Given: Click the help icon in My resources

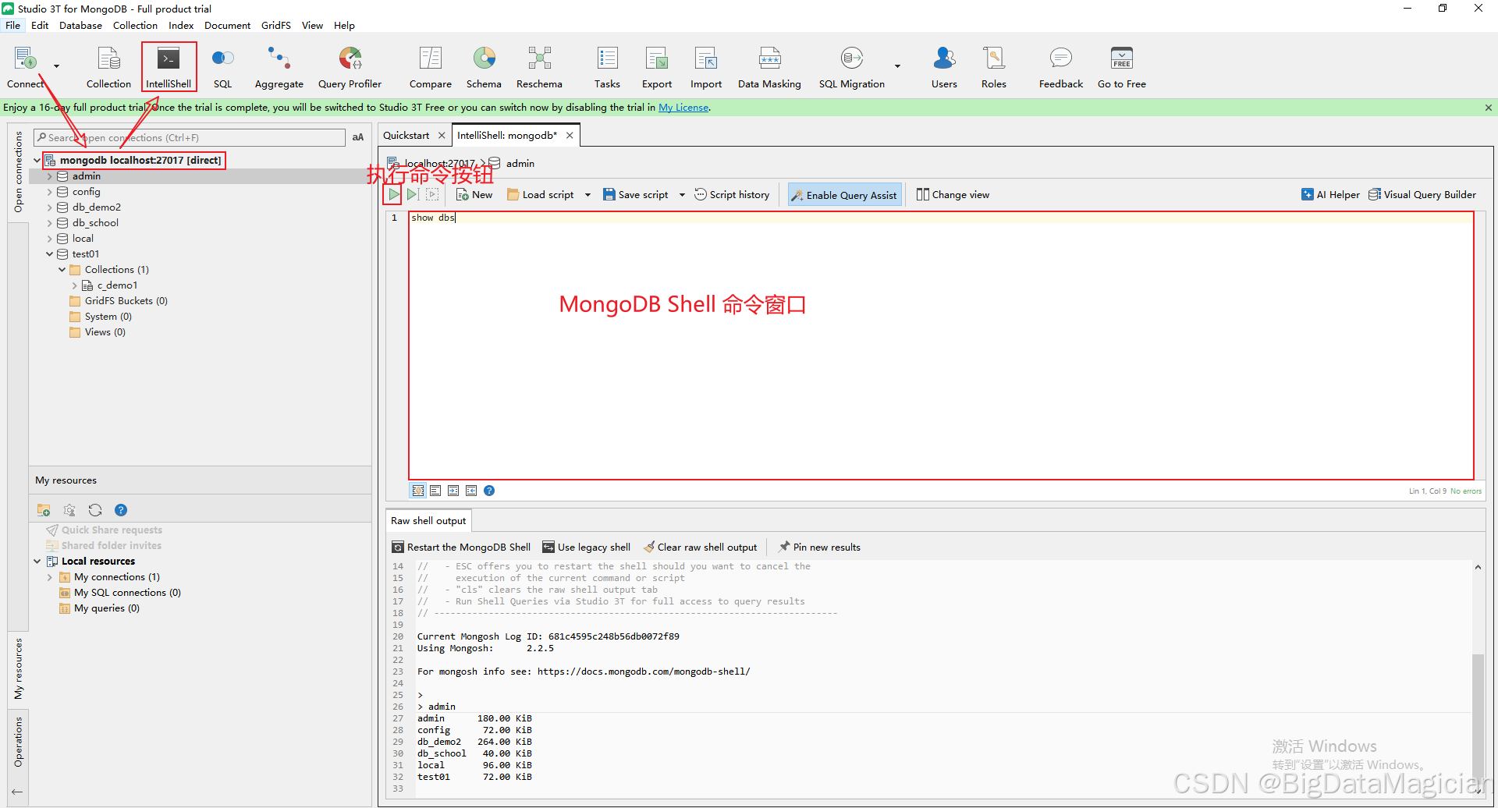Looking at the screenshot, I should 121,510.
